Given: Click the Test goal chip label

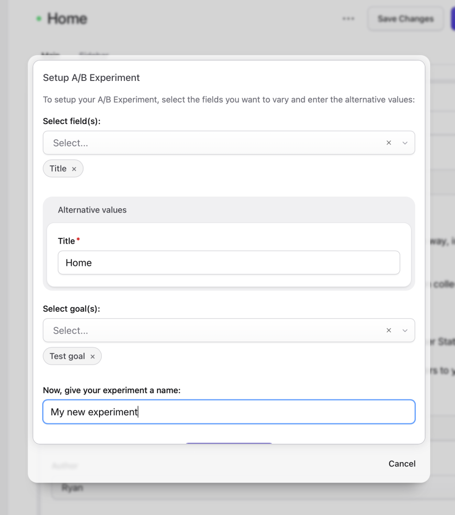Looking at the screenshot, I should (68, 357).
